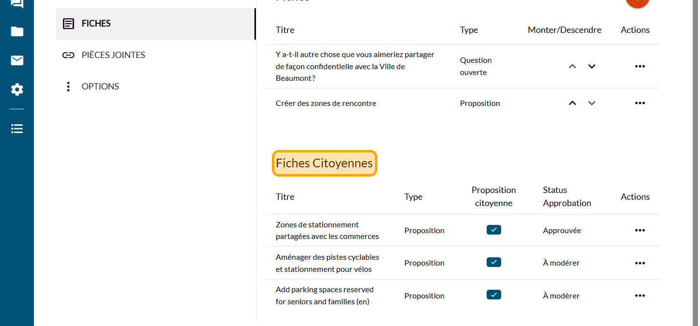The width and height of the screenshot is (700, 326).
Task: Toggle citizen proposition checkbox for 'Add parking spaces'
Action: pyautogui.click(x=493, y=295)
